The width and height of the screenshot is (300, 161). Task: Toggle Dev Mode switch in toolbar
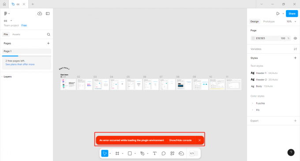click(193, 154)
